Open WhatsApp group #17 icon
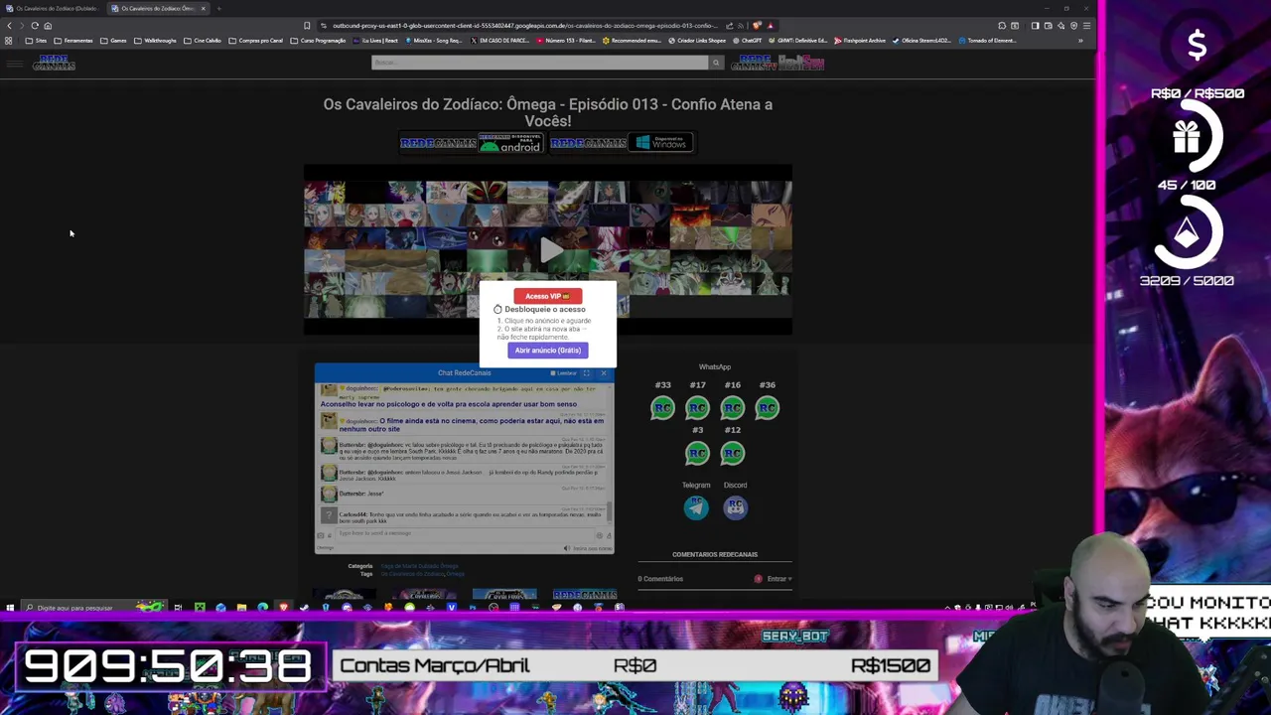The width and height of the screenshot is (1271, 715). point(697,408)
